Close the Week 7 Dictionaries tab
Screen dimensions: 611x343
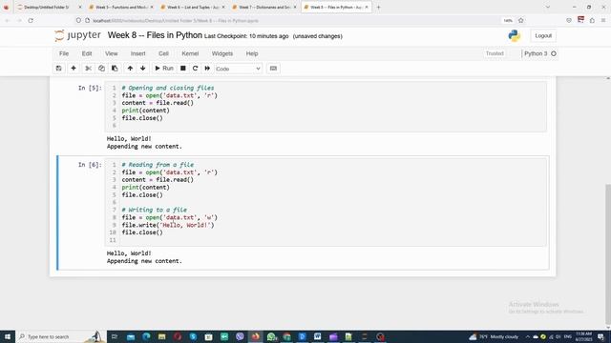coord(295,7)
